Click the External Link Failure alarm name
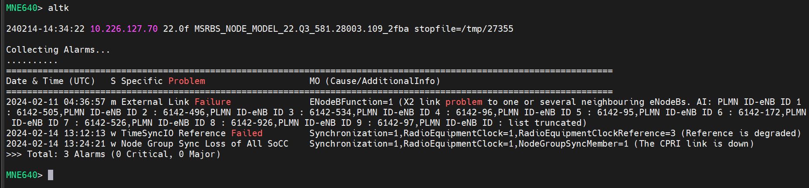Image resolution: width=809 pixels, height=188 pixels. [x=176, y=102]
